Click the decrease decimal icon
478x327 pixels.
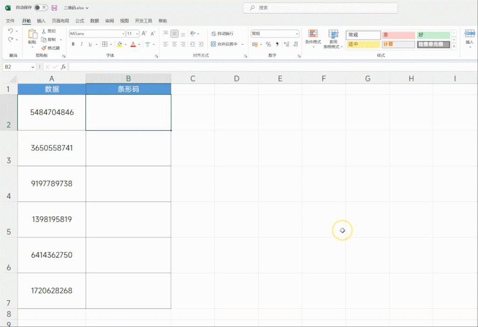[x=295, y=44]
